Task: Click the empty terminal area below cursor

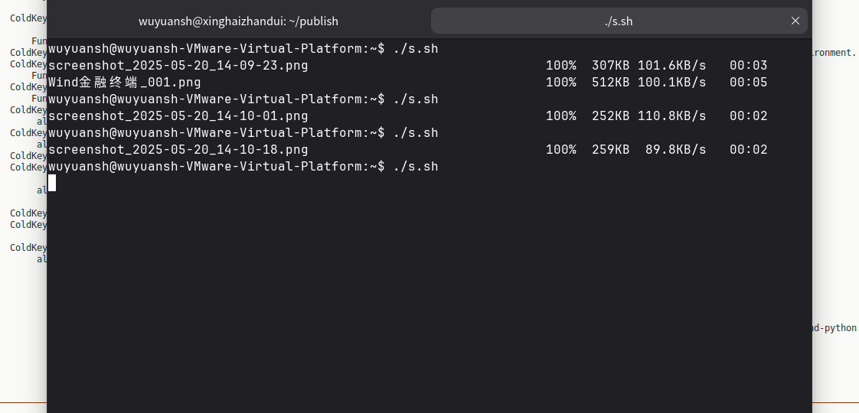Action: coord(429,306)
